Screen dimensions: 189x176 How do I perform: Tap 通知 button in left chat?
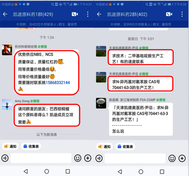click(10, 147)
